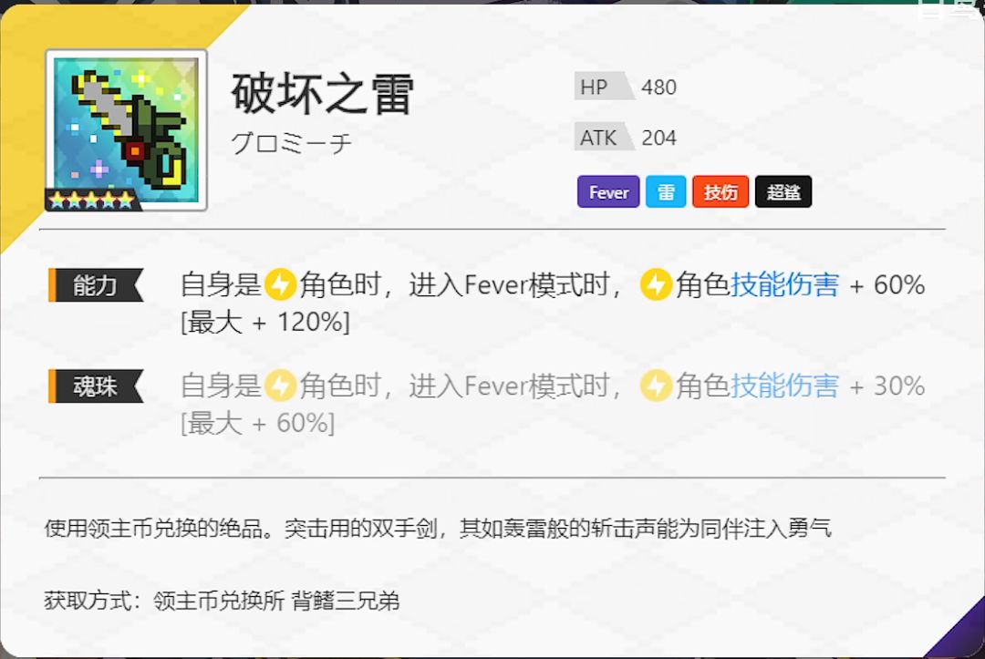Open the 技能伤害 link in the 魂珠 row
Screen dimensions: 985x659
point(784,386)
